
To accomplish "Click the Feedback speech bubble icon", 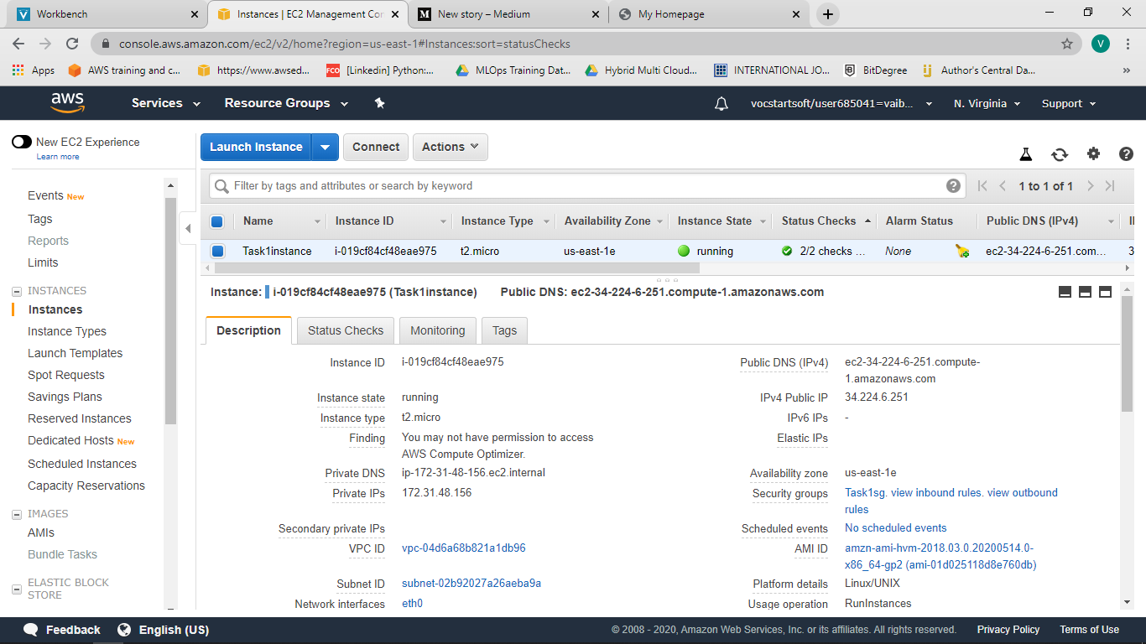I will click(31, 630).
